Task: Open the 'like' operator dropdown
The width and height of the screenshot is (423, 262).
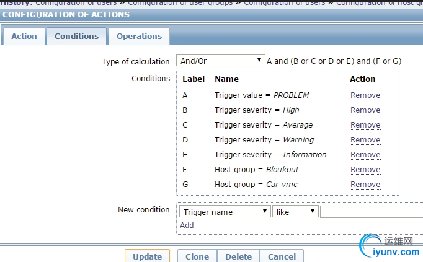Action: click(x=295, y=212)
